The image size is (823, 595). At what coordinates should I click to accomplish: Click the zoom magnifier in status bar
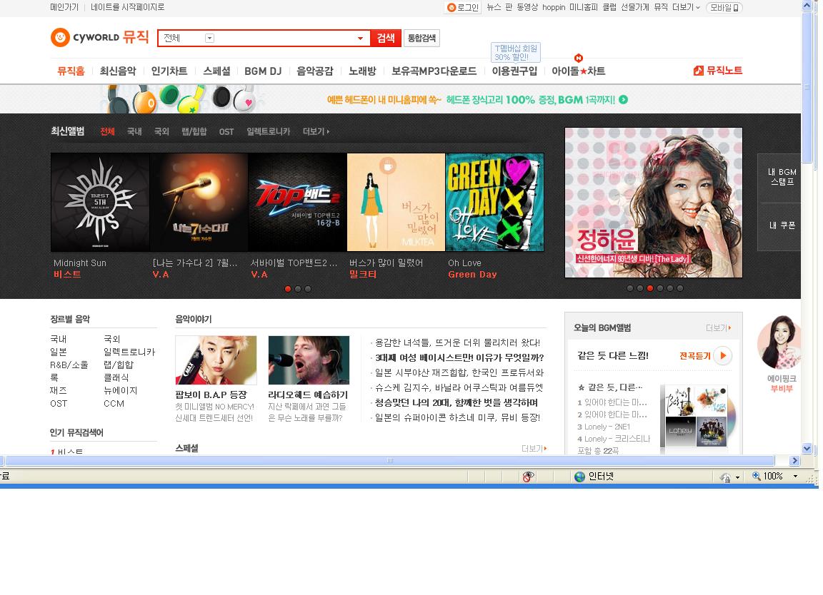(x=754, y=477)
